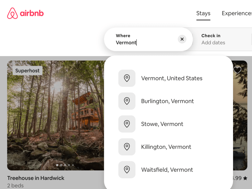Click Treehouse in Hardwick listing title
Viewport: 252px width, 189px height.
click(x=36, y=178)
